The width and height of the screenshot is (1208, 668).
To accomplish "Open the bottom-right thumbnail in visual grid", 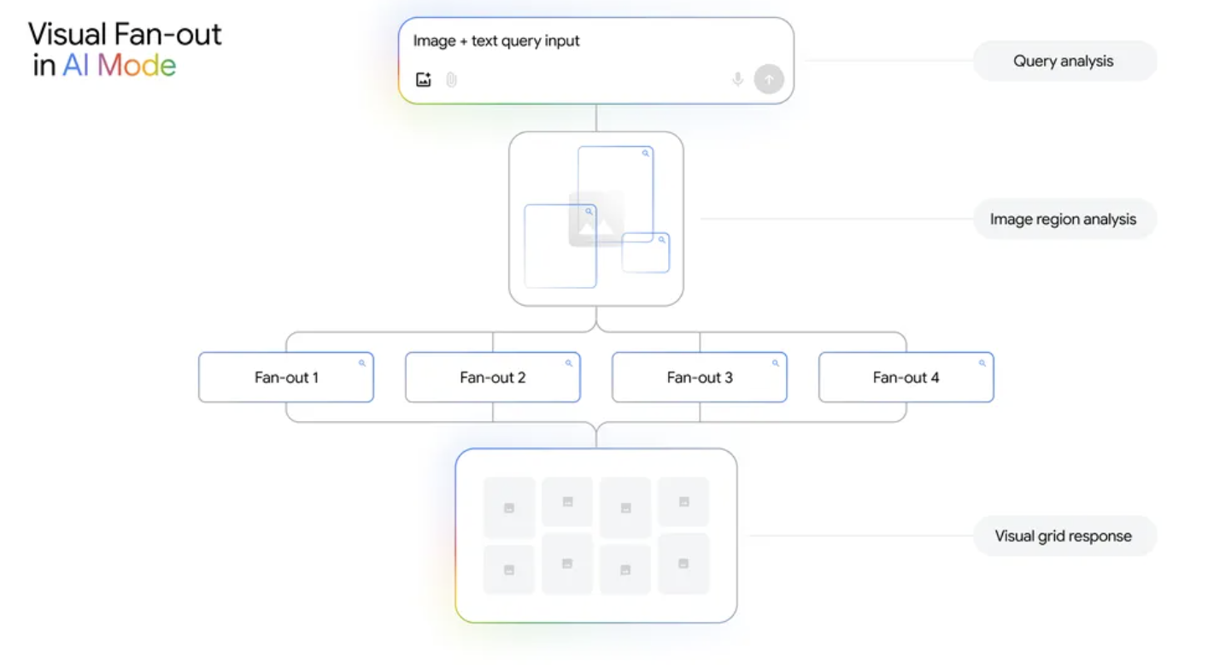I will 683,564.
